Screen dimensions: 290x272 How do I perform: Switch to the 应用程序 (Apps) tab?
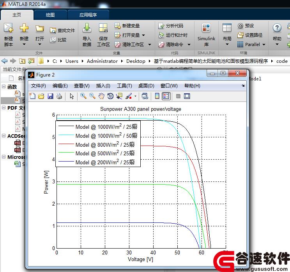88,15
